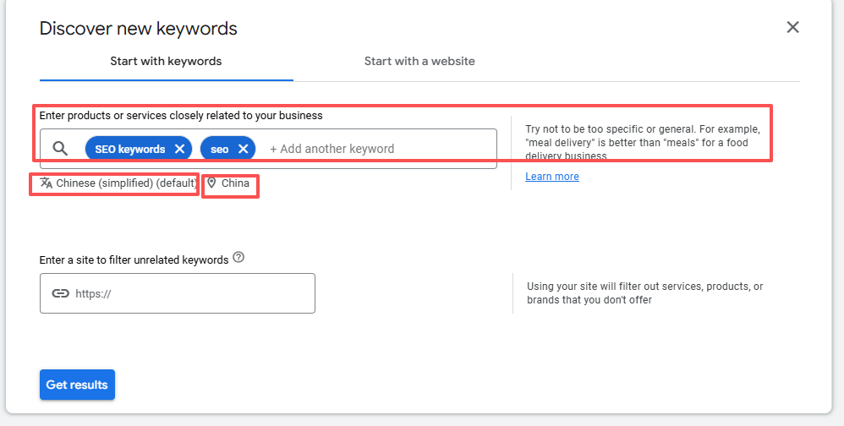Click the chain link icon in URL field
This screenshot has height=426, width=844.
pos(60,293)
